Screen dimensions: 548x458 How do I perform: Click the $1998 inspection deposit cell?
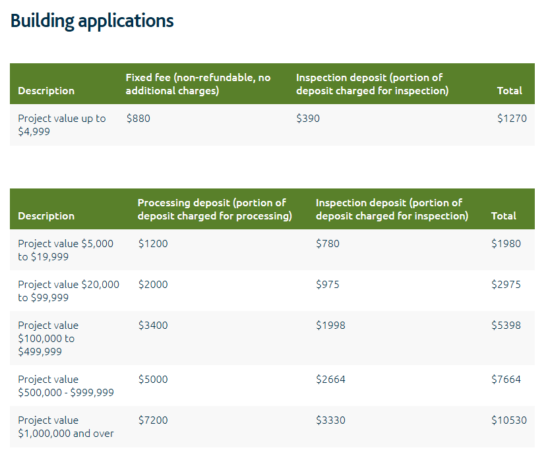tap(330, 326)
